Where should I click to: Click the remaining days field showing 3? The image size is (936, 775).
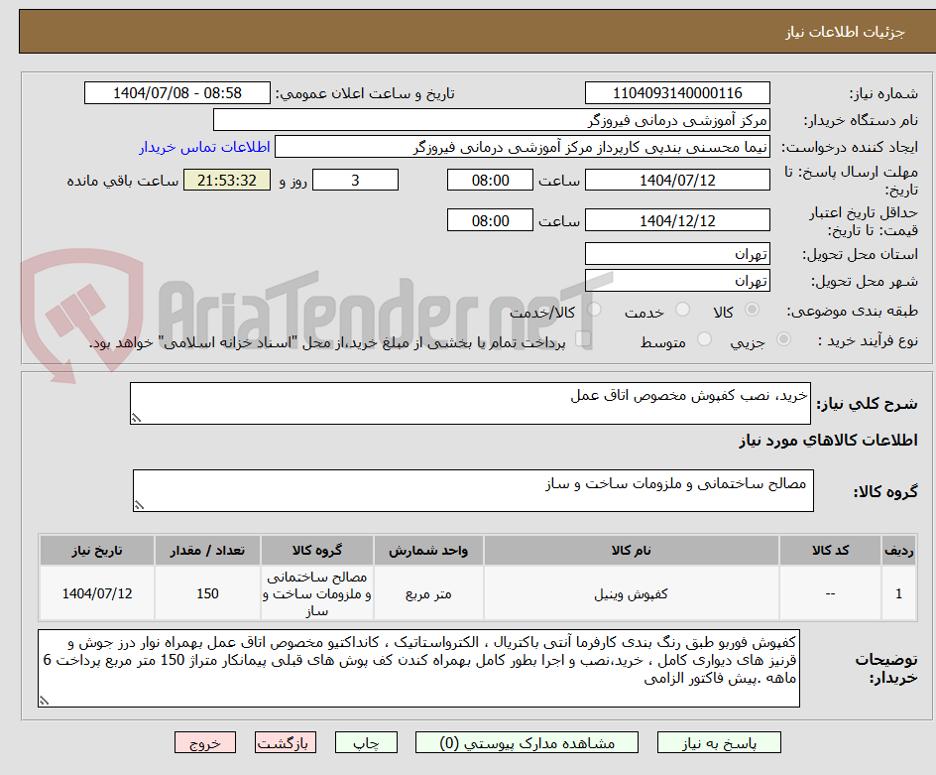click(356, 180)
